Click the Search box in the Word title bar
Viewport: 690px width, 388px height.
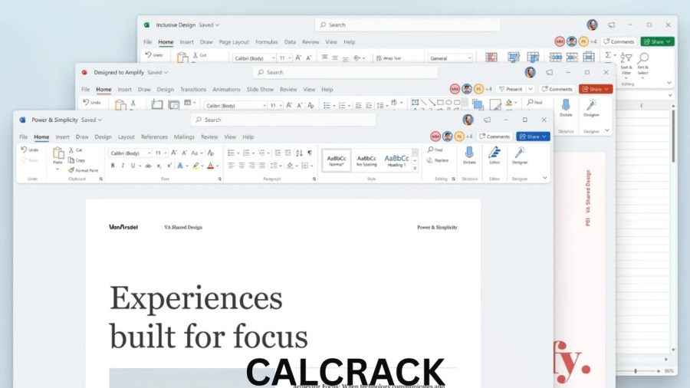(x=283, y=120)
